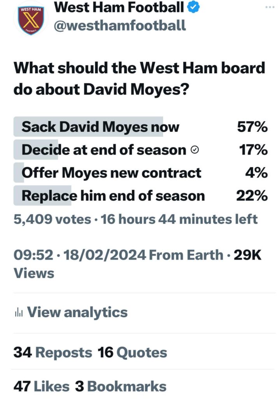Click the 5,409 votes poll total
The width and height of the screenshot is (280, 399).
tap(52, 219)
